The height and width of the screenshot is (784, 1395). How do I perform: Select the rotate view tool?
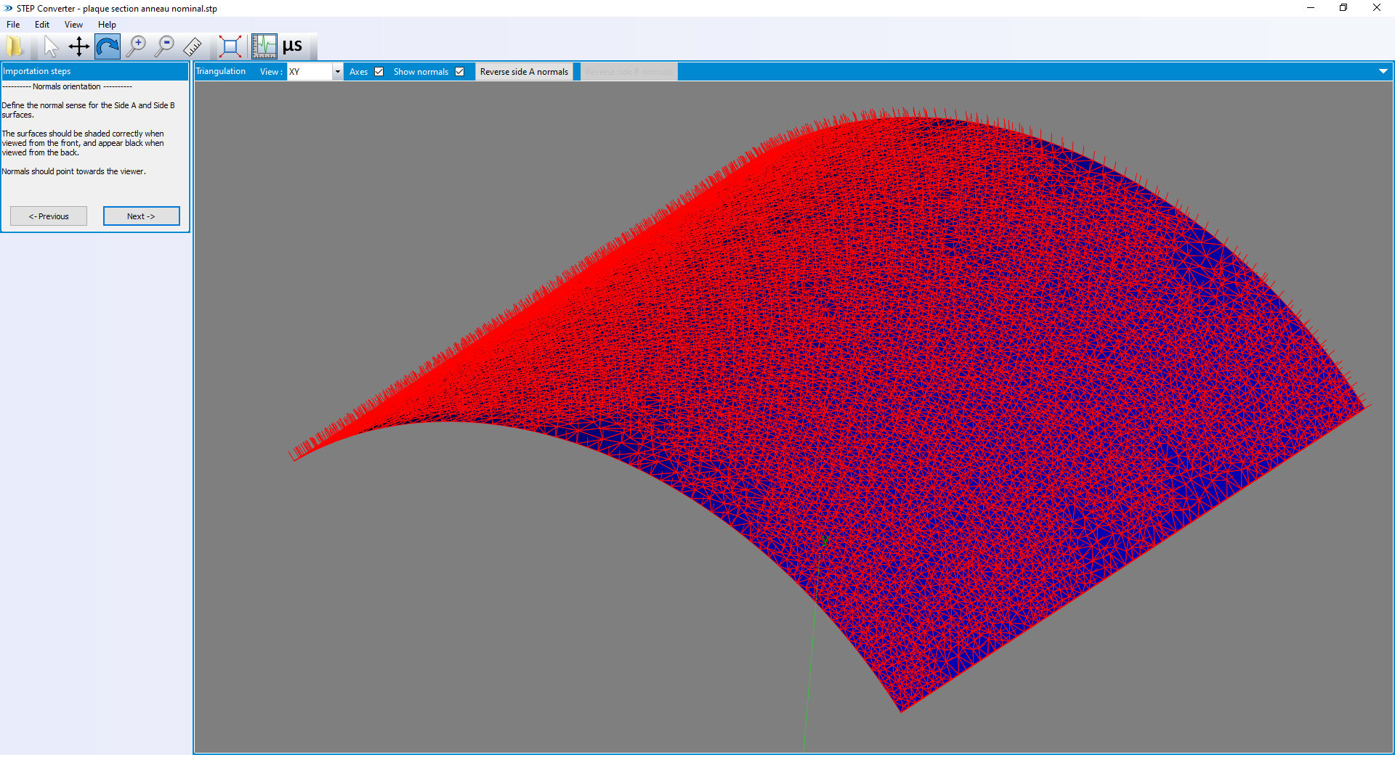tap(107, 46)
